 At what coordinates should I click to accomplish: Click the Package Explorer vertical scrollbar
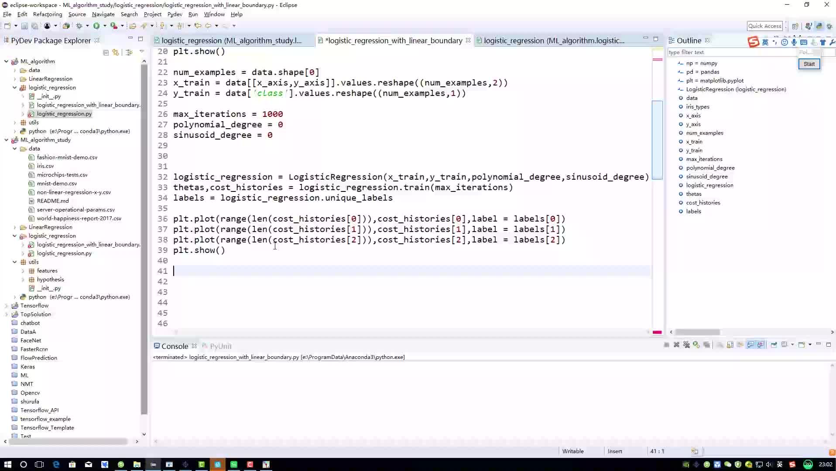(x=144, y=240)
